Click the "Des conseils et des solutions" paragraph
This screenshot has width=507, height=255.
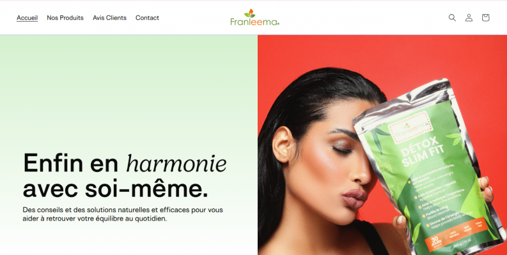point(123,214)
